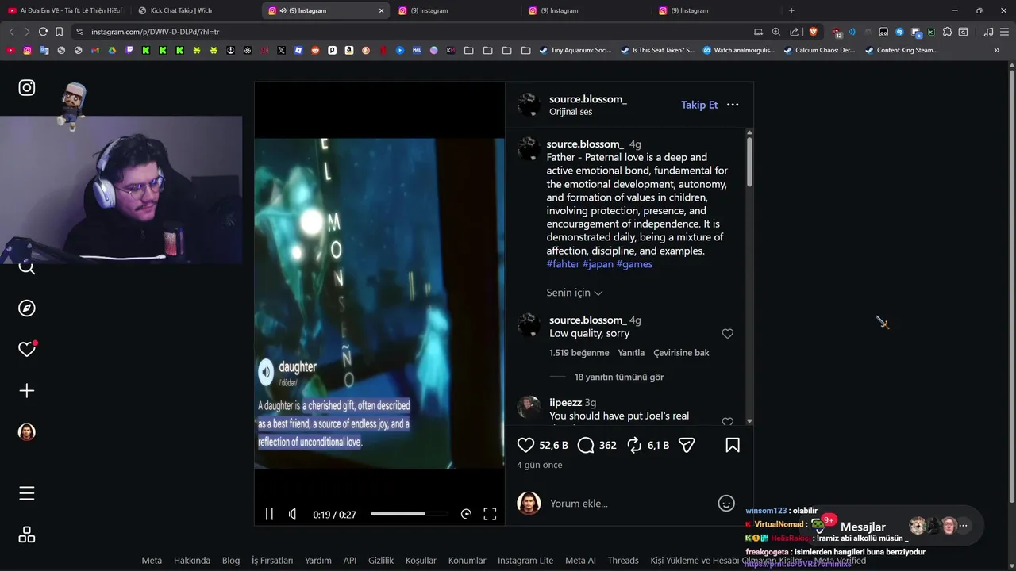Open browser menu hamburger icon
Screen dimensions: 1016x571
click(x=1006, y=32)
